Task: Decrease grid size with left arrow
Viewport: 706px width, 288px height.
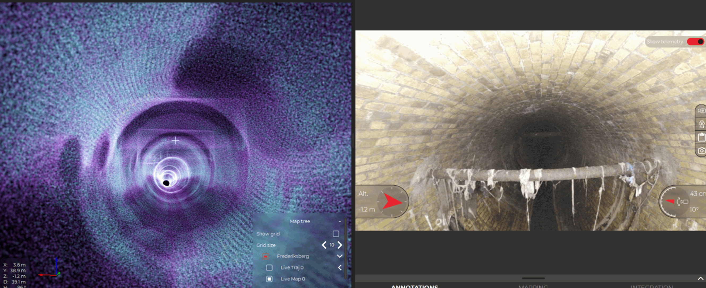Action: tap(324, 245)
